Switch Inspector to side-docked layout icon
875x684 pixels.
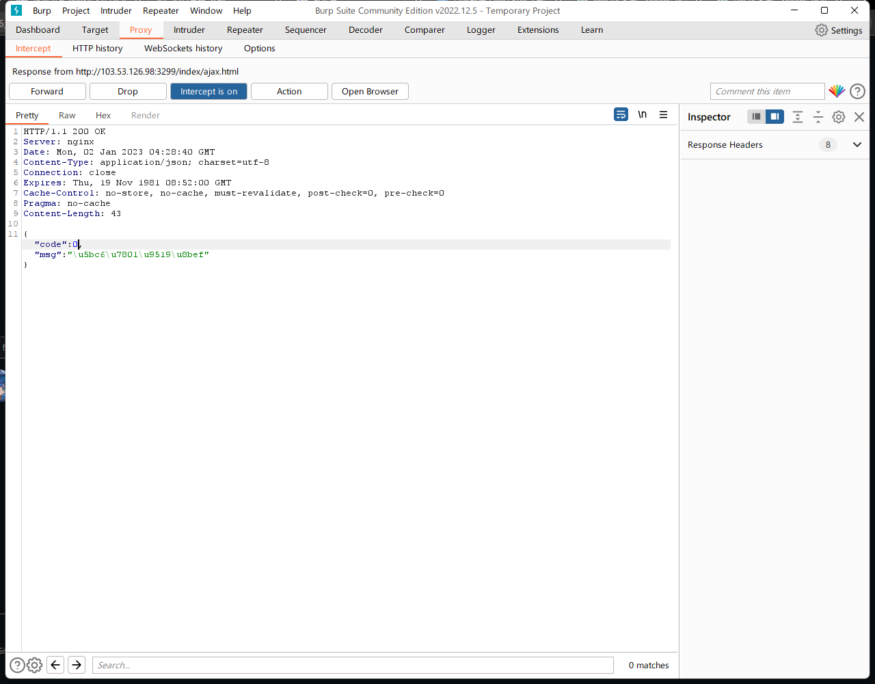pos(775,117)
